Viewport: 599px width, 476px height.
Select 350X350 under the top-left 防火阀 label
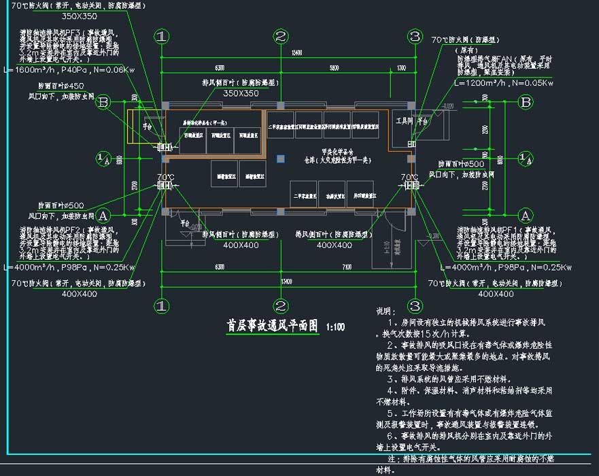tap(80, 16)
